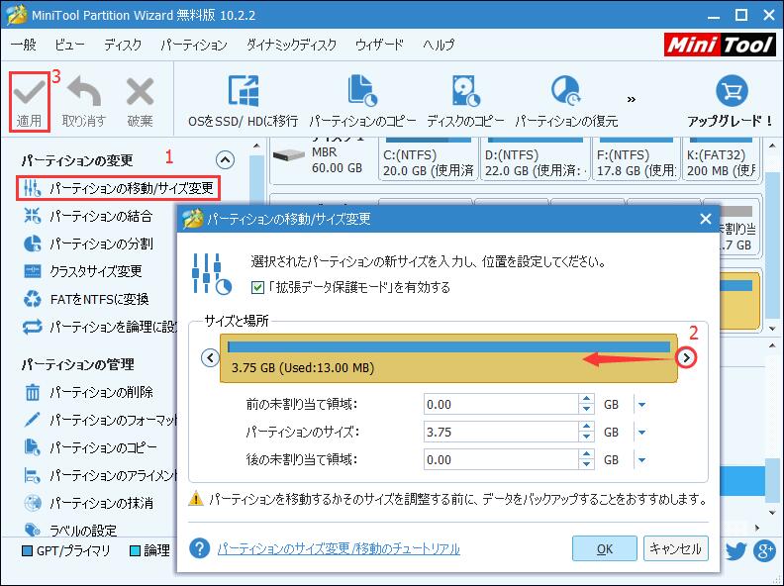Select パーティションの結合 in sidebar
This screenshot has height=586, width=784.
[x=101, y=216]
